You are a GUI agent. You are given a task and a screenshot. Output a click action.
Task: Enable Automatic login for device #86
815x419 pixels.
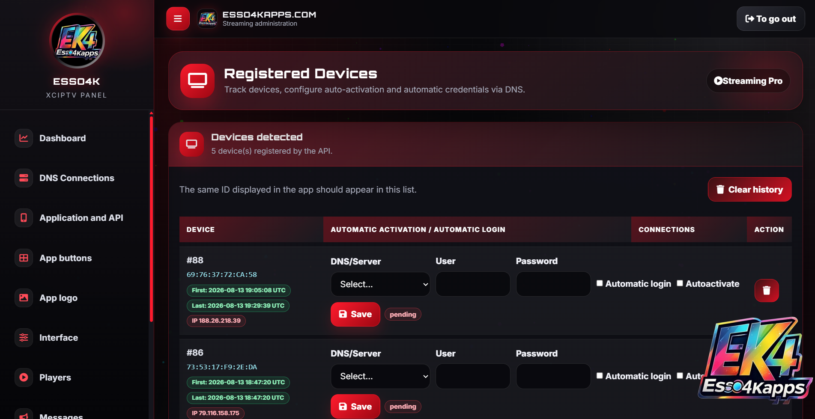tap(600, 376)
